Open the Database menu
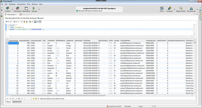Viewport: 202px width, 108px height. (12, 4)
